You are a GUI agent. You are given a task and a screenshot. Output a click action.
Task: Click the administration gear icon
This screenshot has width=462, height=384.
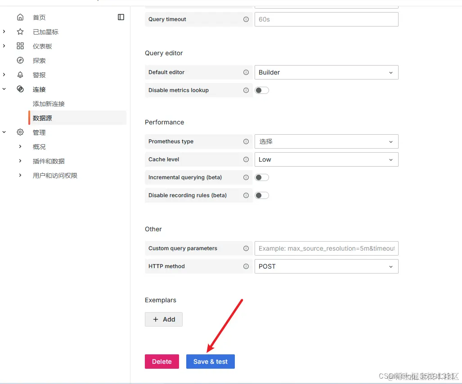click(x=20, y=132)
